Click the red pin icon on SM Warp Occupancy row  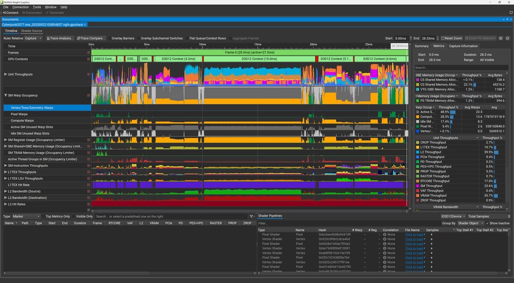[89, 95]
